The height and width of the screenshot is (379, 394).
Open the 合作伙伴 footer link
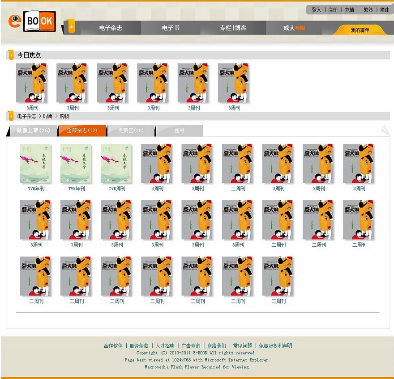point(113,346)
